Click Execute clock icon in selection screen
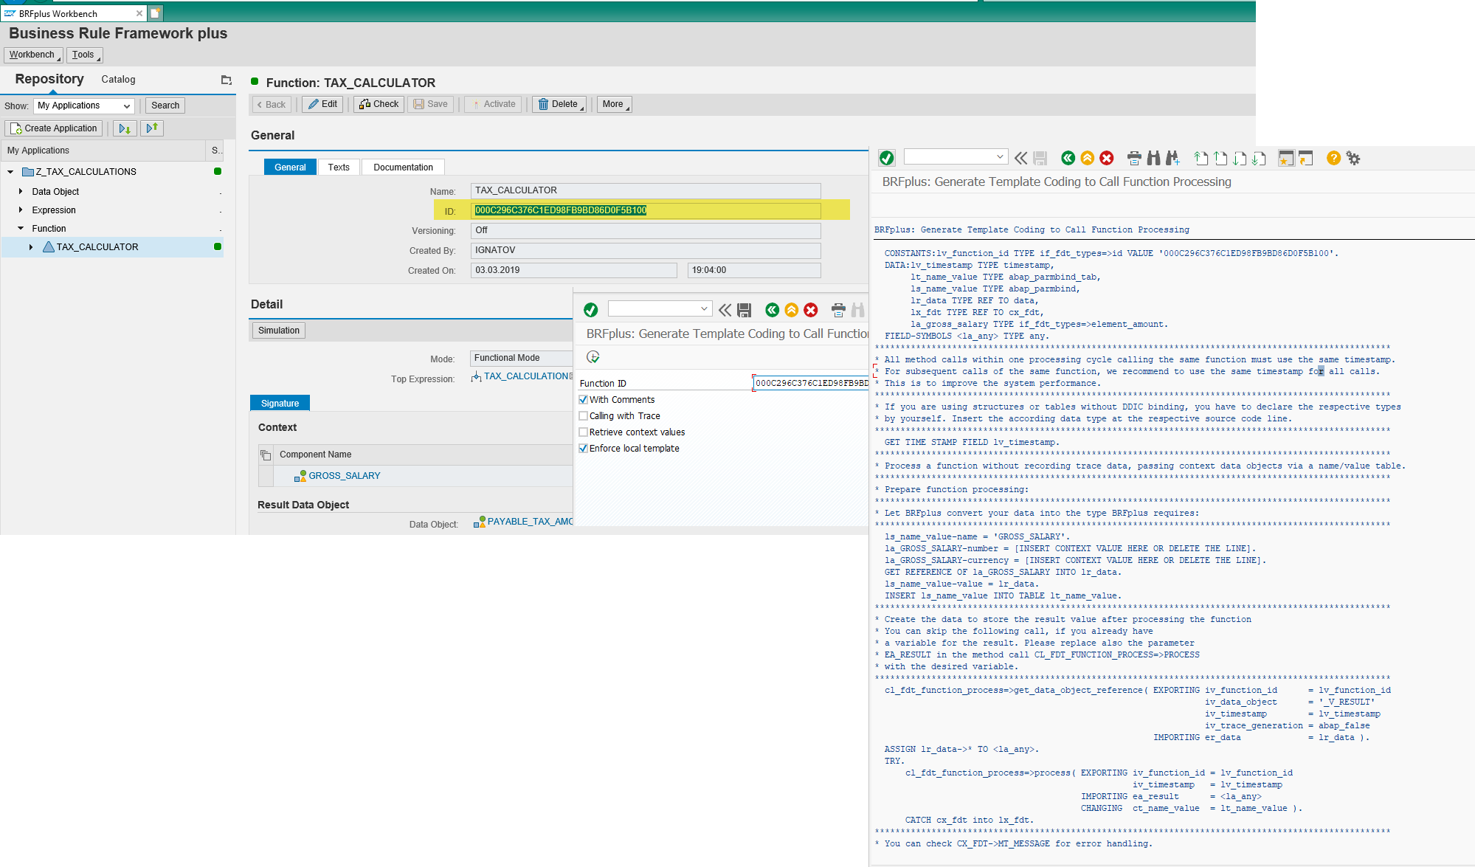This screenshot has height=867, width=1475. 593,357
